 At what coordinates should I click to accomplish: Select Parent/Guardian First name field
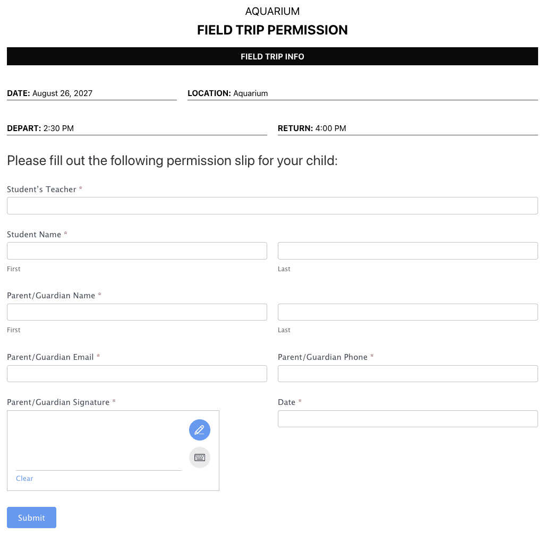pos(137,312)
